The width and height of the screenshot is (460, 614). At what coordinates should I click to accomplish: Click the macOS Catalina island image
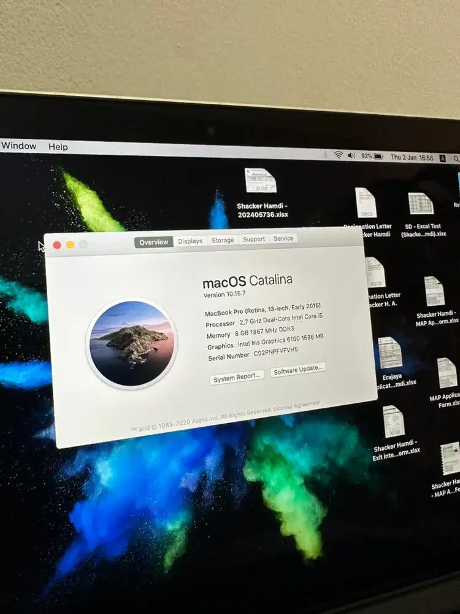tap(132, 343)
